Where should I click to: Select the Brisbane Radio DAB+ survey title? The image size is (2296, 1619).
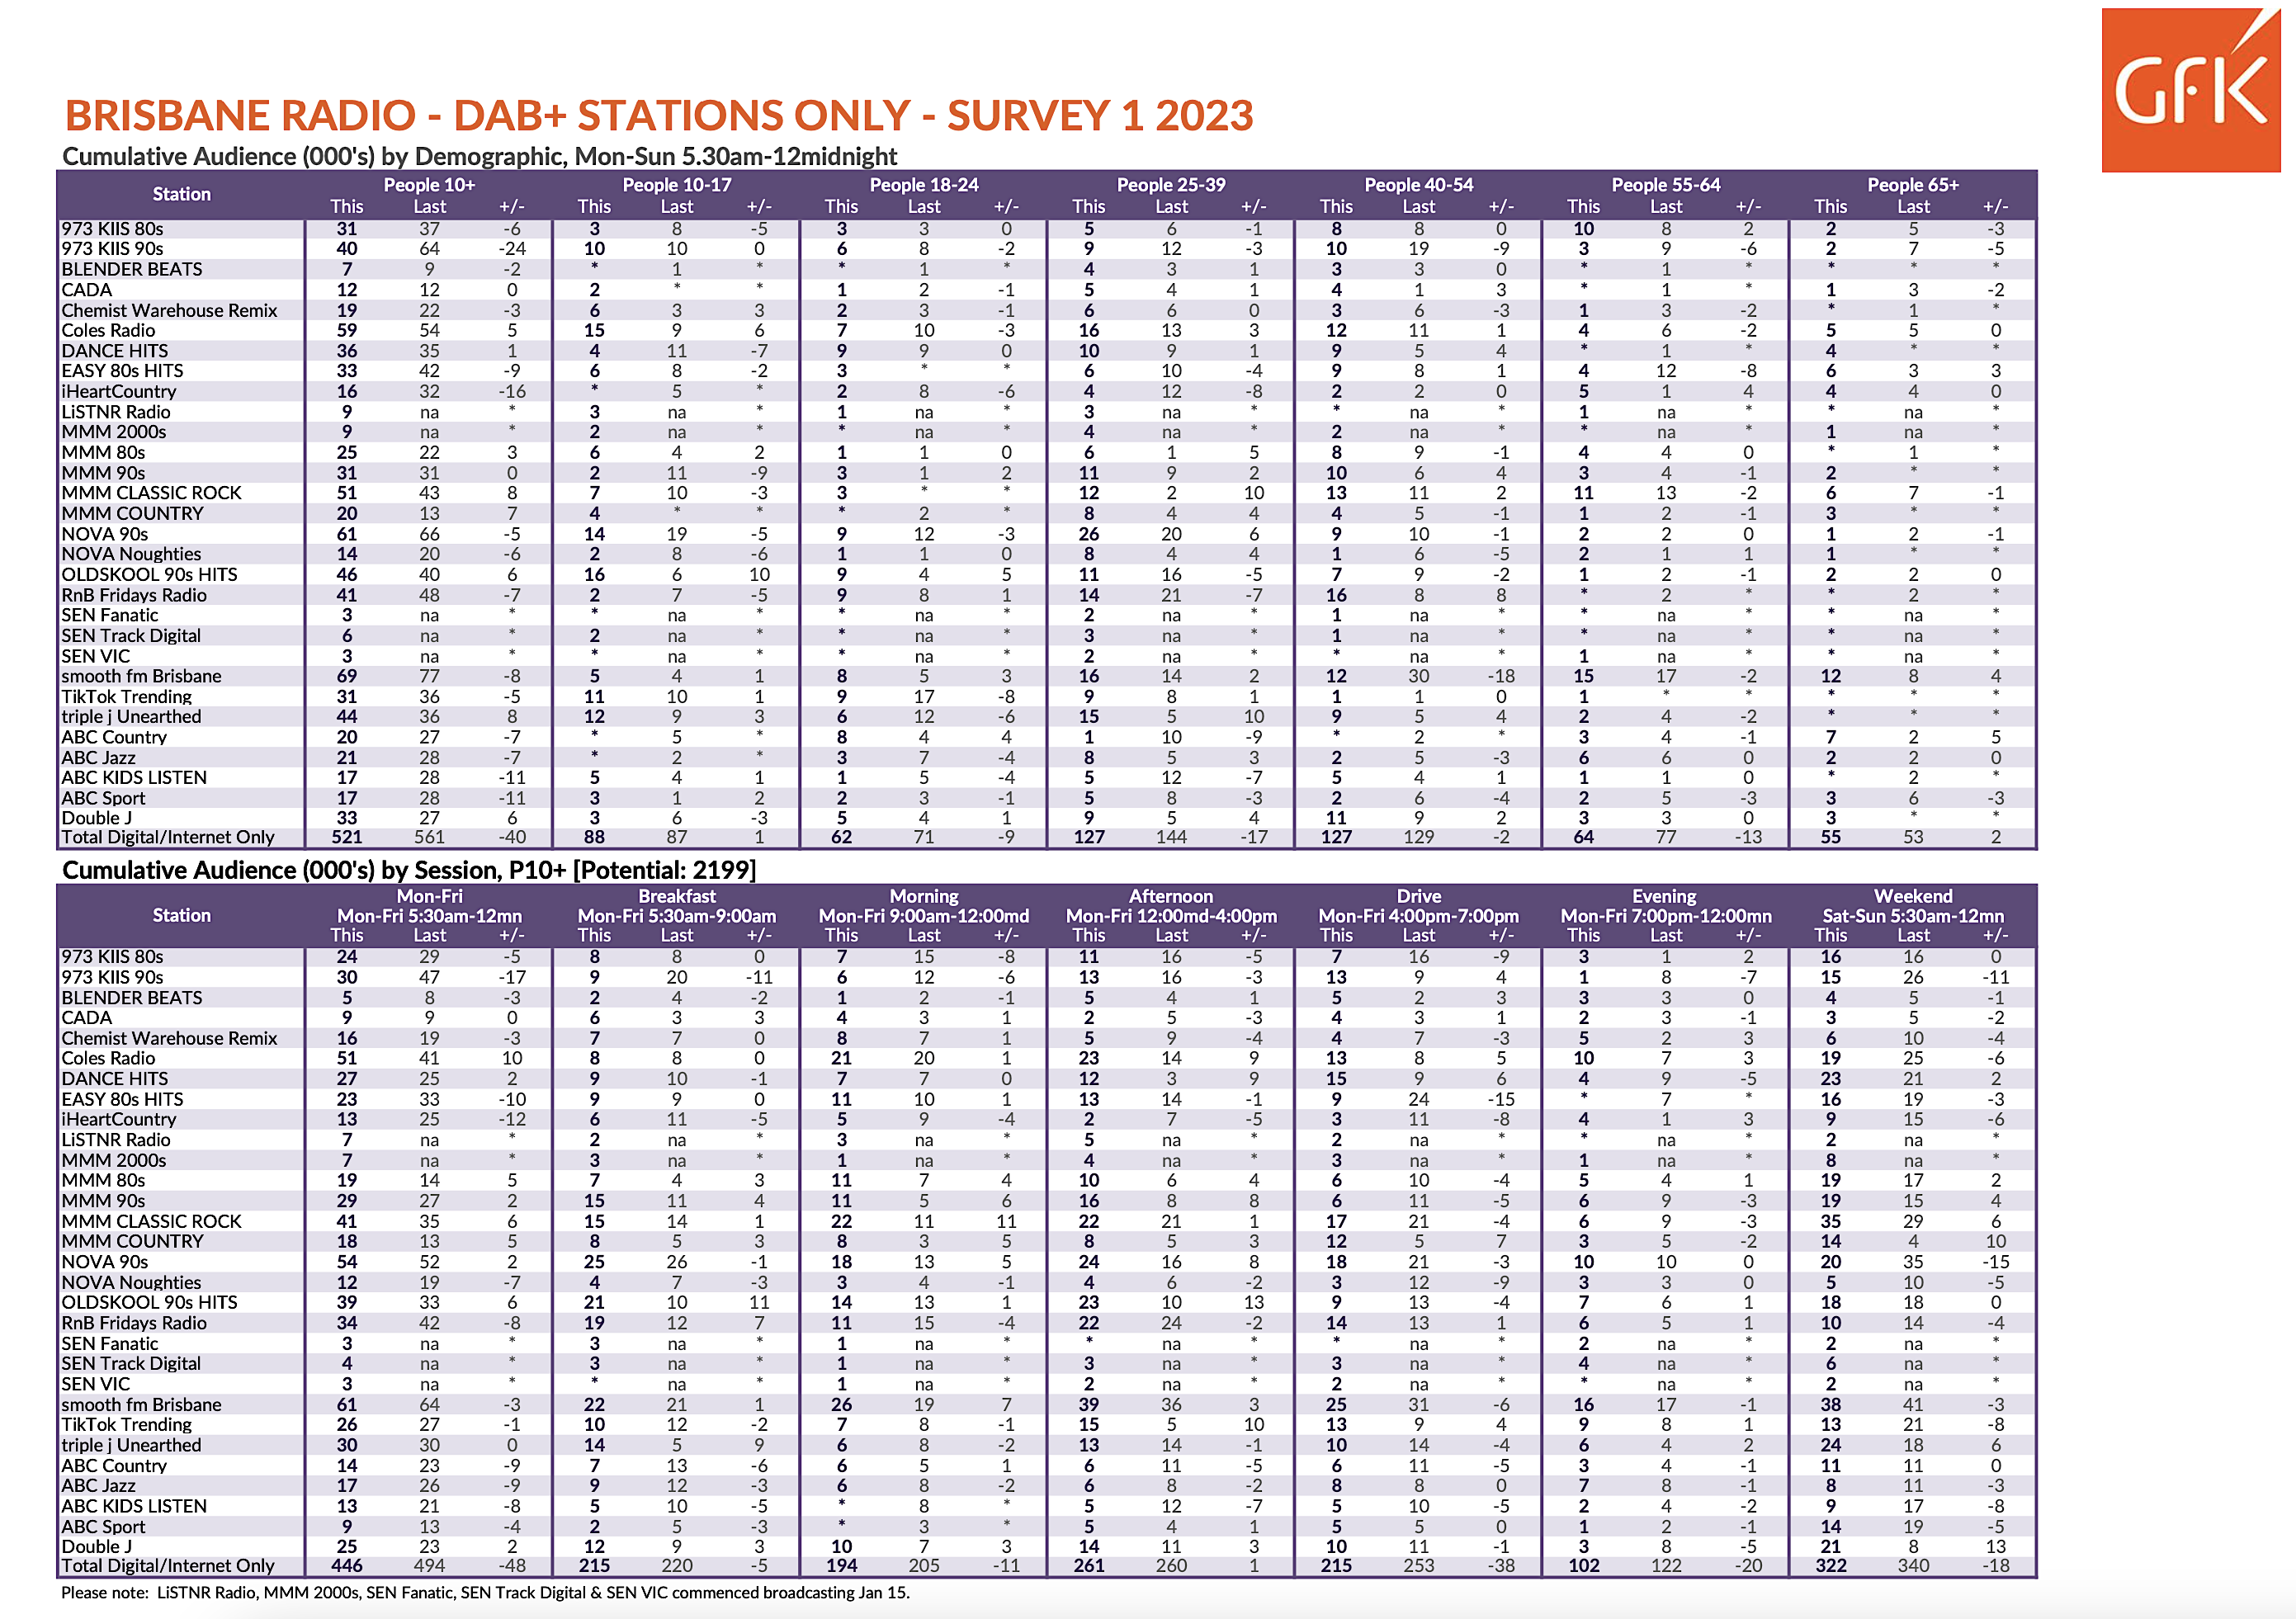coord(658,115)
